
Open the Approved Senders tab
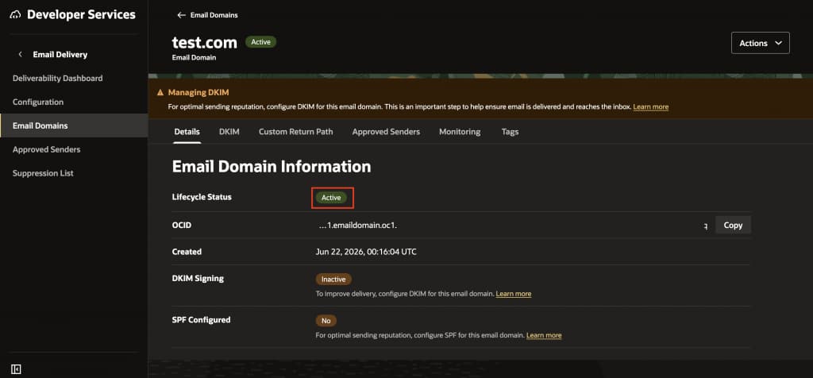(x=386, y=132)
